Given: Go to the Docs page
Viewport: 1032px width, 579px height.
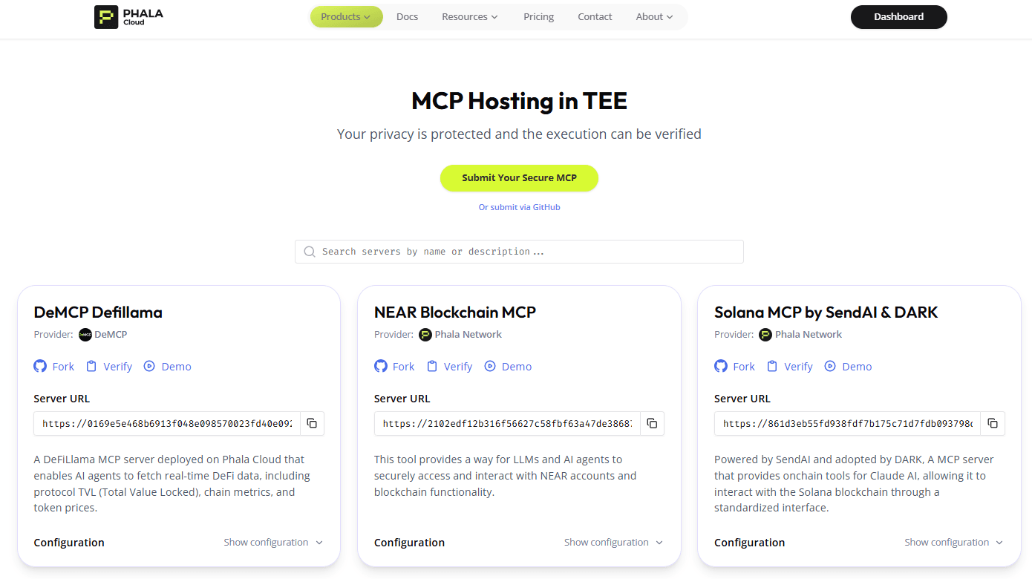Looking at the screenshot, I should (407, 16).
